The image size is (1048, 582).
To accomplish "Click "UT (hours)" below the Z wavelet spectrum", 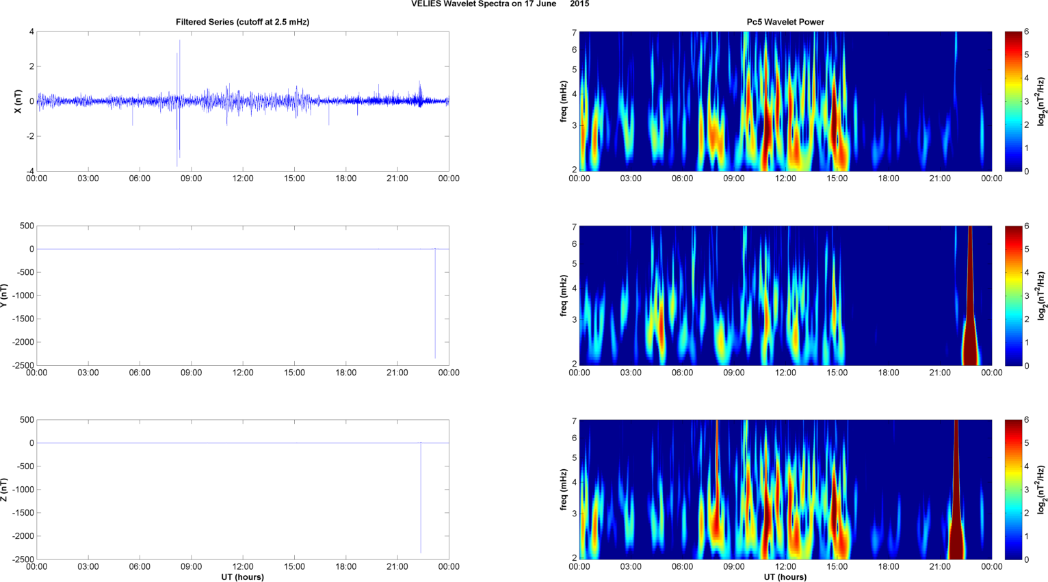I will pos(785,577).
